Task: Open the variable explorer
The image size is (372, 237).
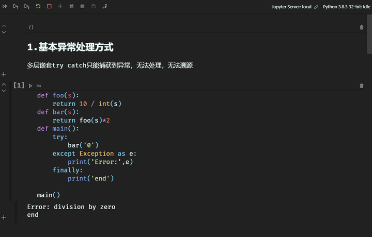Action: point(82,6)
